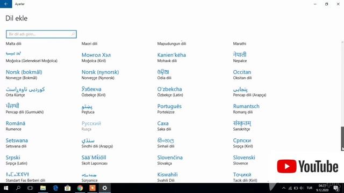Choose Монгол Хэл Moğolca (Kiril)
The width and height of the screenshot is (344, 193).
coord(96,57)
